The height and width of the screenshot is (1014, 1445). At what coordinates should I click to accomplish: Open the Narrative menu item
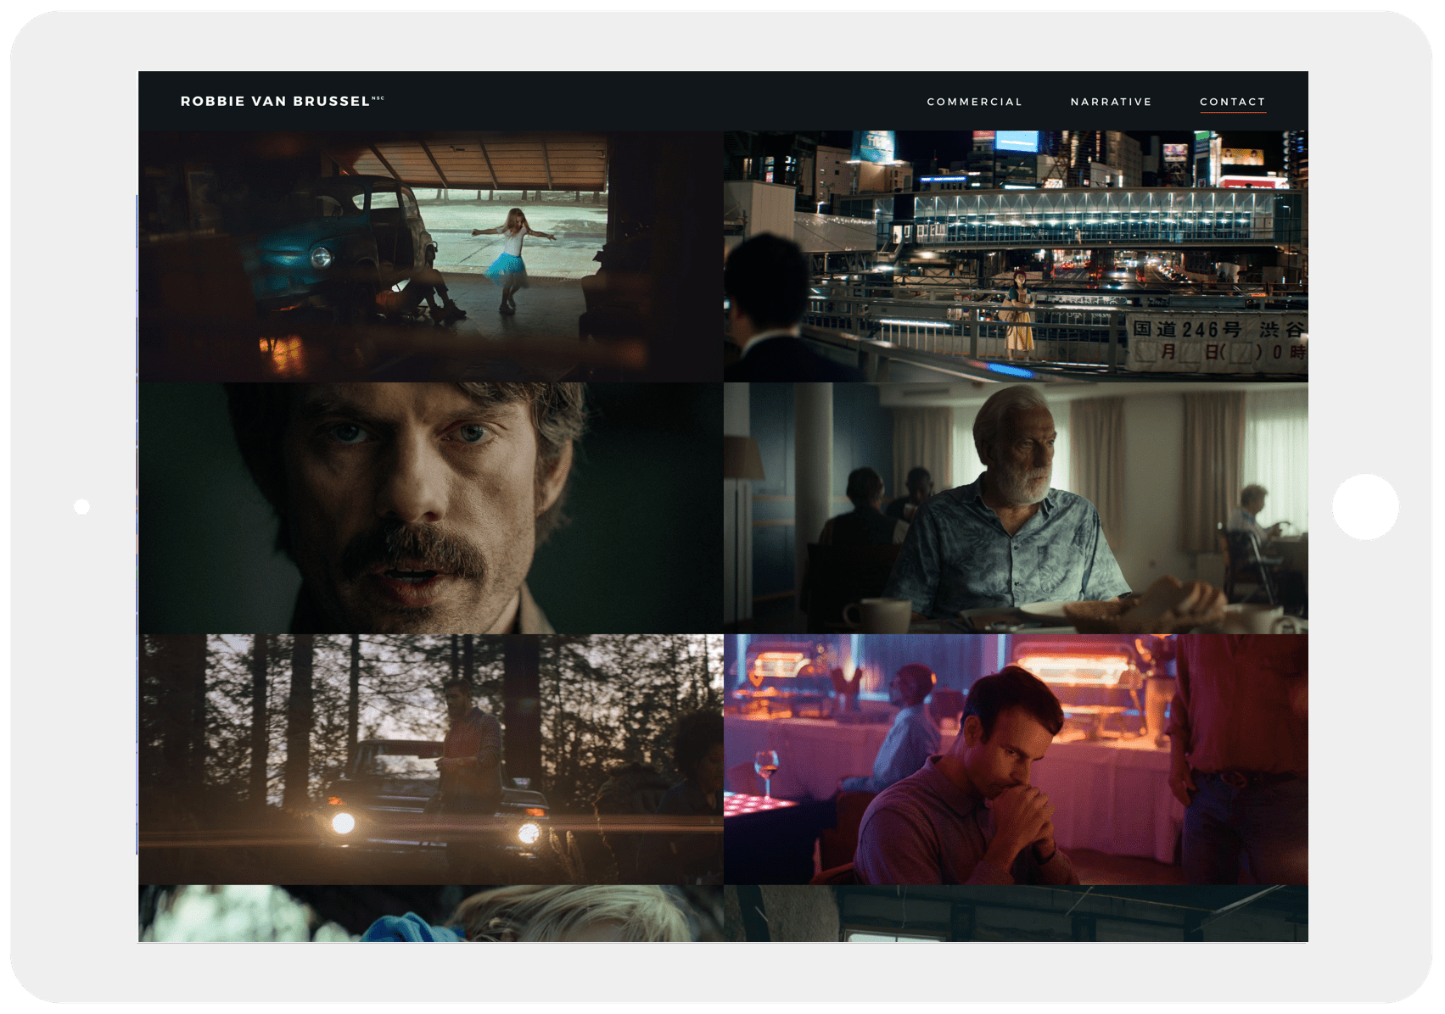pyautogui.click(x=1111, y=102)
